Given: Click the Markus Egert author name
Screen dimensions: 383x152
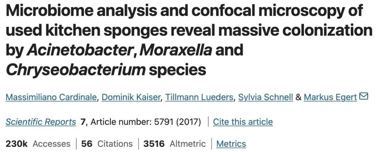Looking at the screenshot, I should point(331,97).
